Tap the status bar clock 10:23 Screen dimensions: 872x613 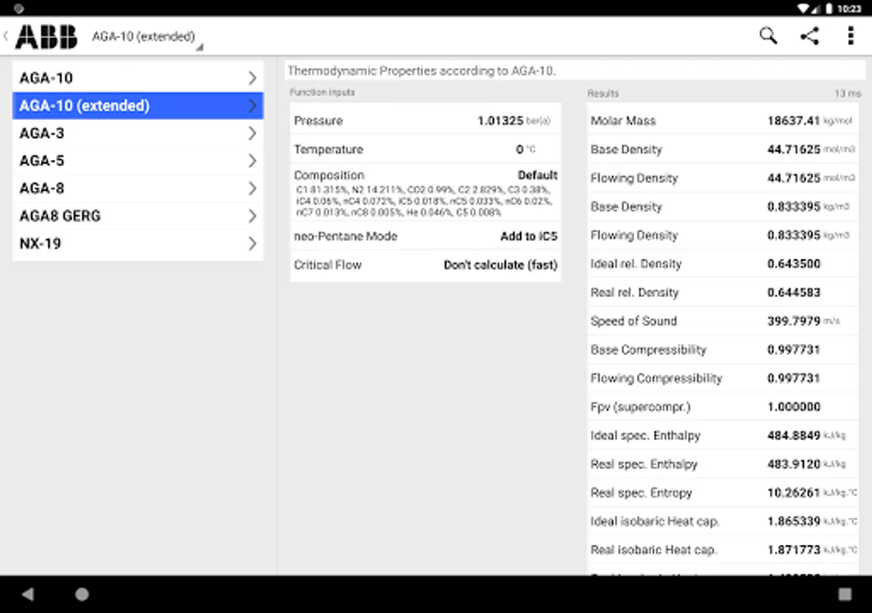point(850,9)
